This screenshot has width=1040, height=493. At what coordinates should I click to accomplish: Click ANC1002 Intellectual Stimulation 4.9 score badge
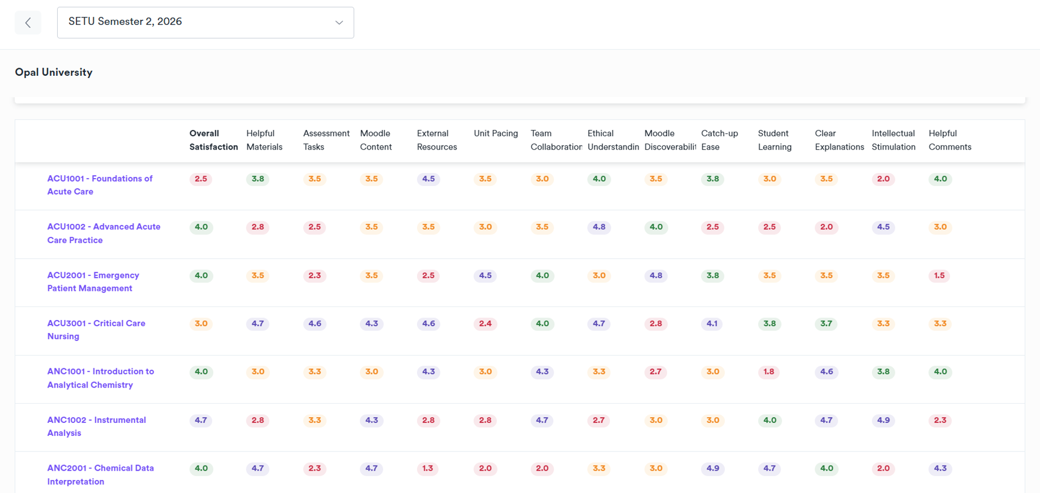pos(883,420)
